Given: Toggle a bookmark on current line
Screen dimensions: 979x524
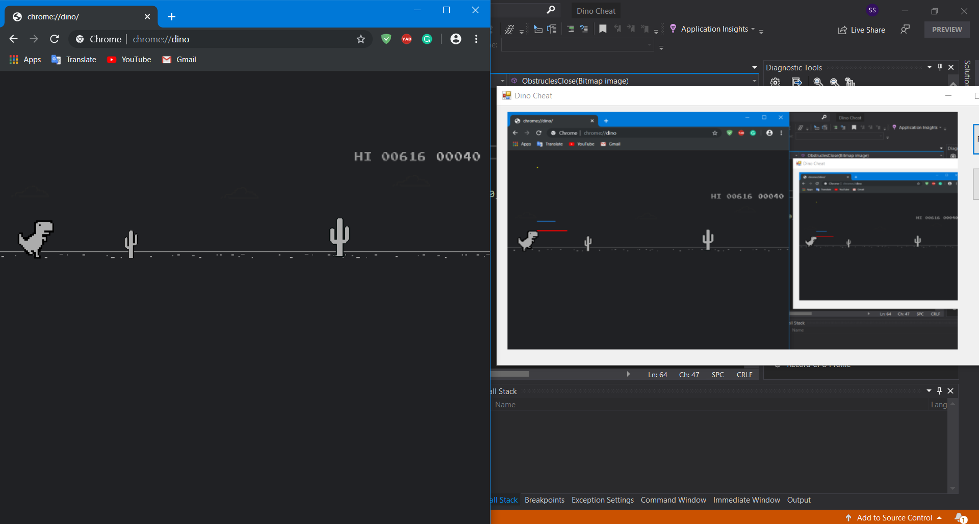Looking at the screenshot, I should 603,29.
